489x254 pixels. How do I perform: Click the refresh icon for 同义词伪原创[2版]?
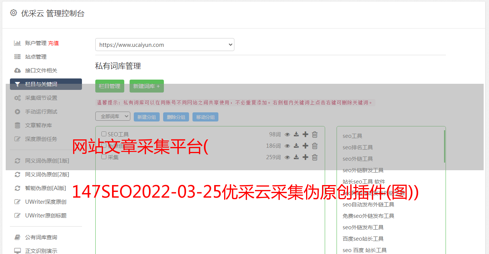18,174
